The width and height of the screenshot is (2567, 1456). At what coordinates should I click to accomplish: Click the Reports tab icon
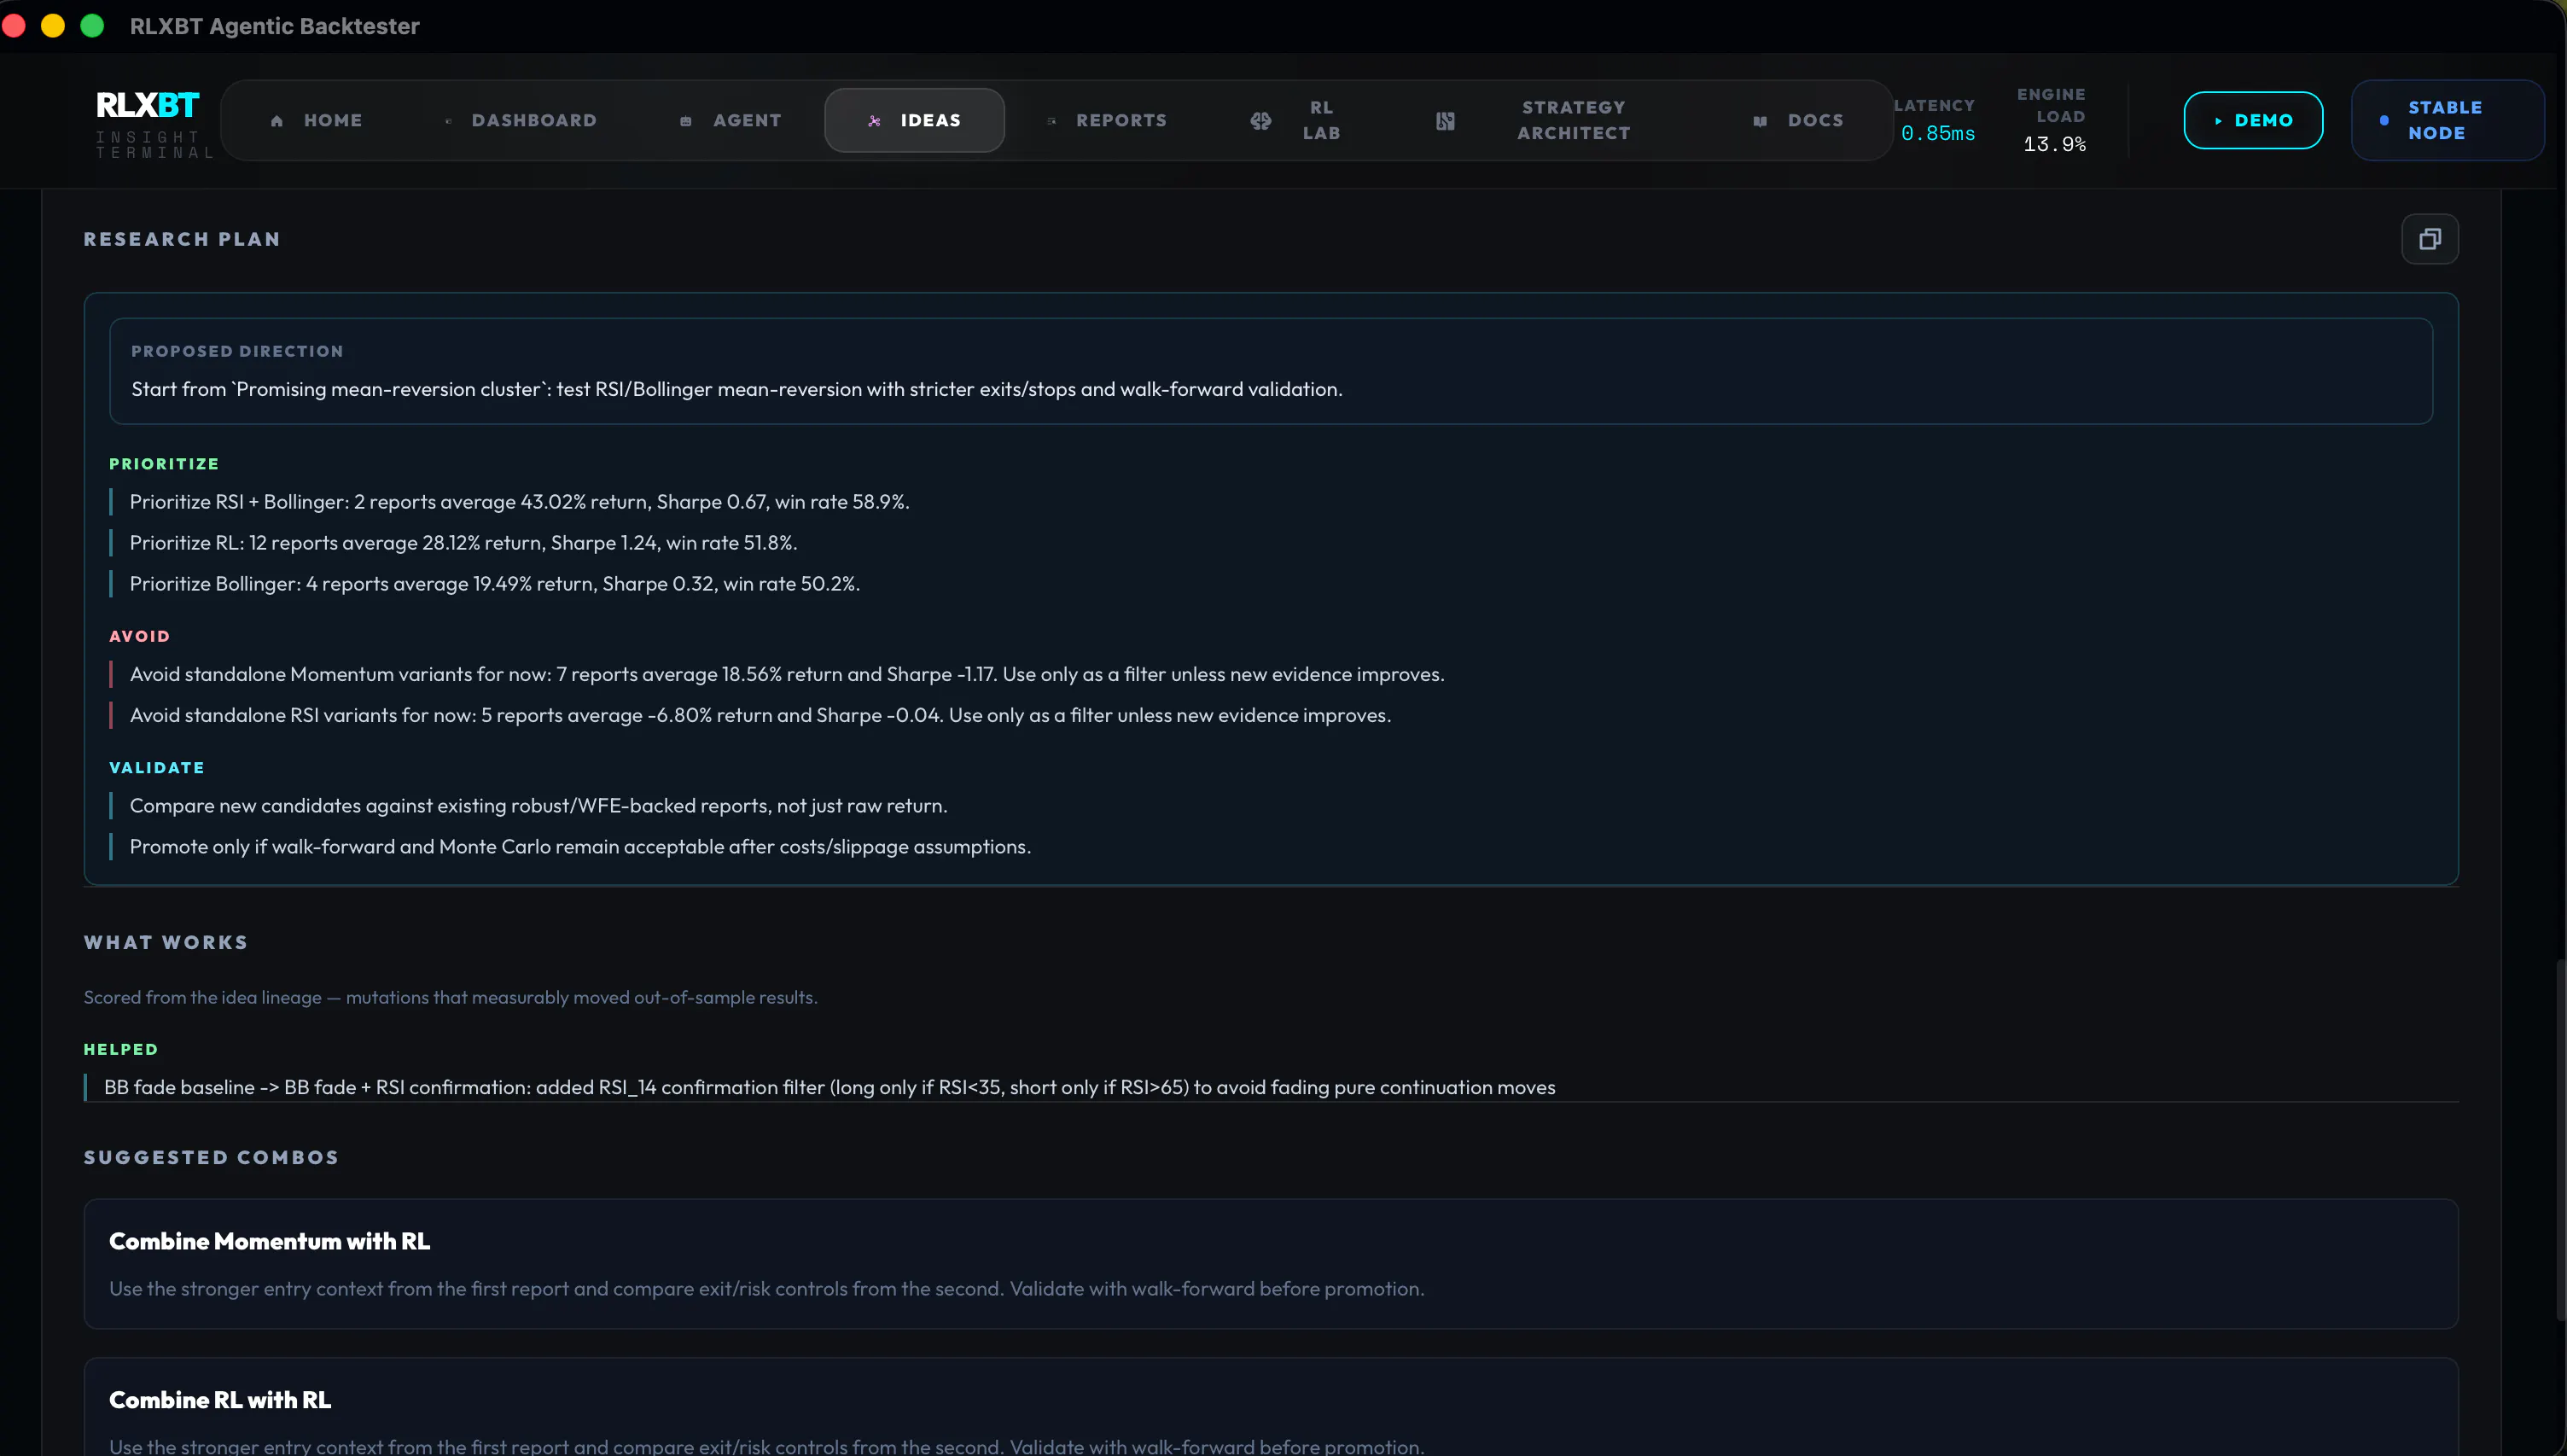[x=1051, y=121]
